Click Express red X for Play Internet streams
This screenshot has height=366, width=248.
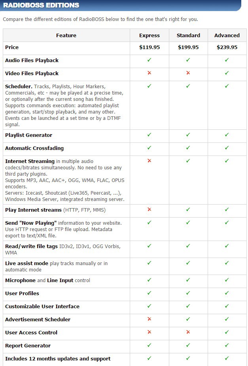click(149, 209)
